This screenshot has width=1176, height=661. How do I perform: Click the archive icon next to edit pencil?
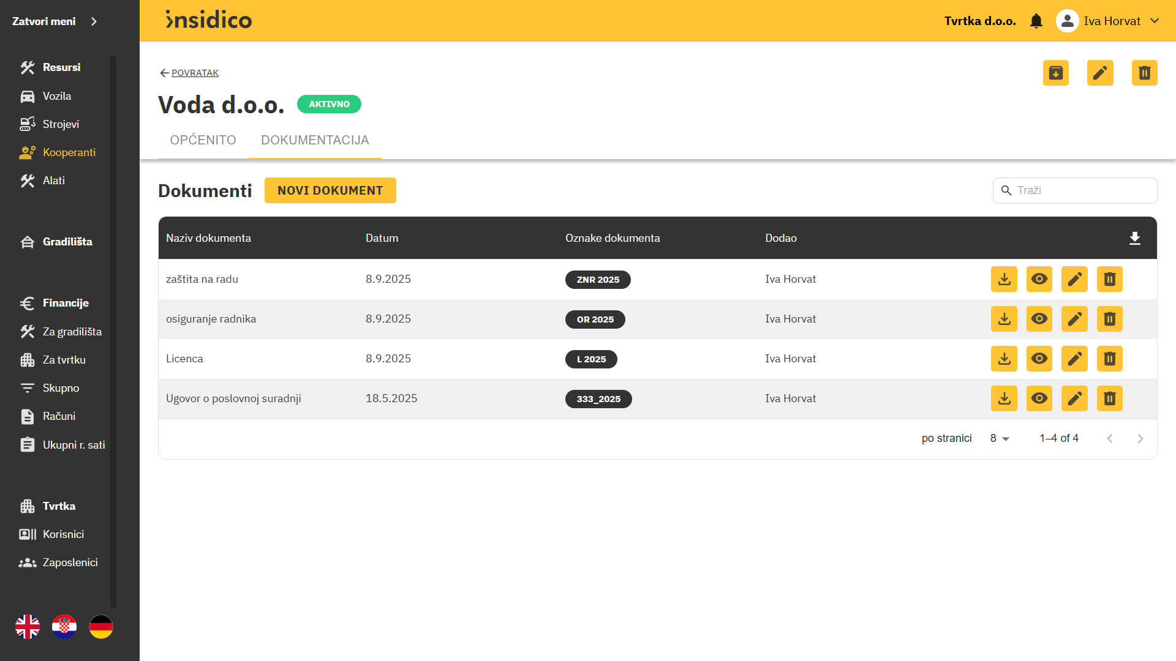[1055, 73]
